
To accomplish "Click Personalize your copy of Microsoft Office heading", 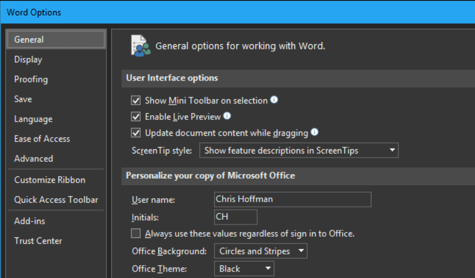I will pyautogui.click(x=210, y=176).
